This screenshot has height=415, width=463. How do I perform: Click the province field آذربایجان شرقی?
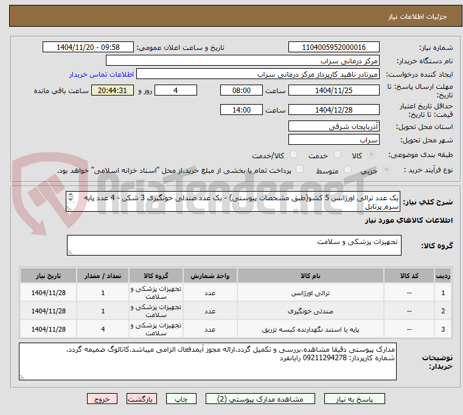click(333, 127)
